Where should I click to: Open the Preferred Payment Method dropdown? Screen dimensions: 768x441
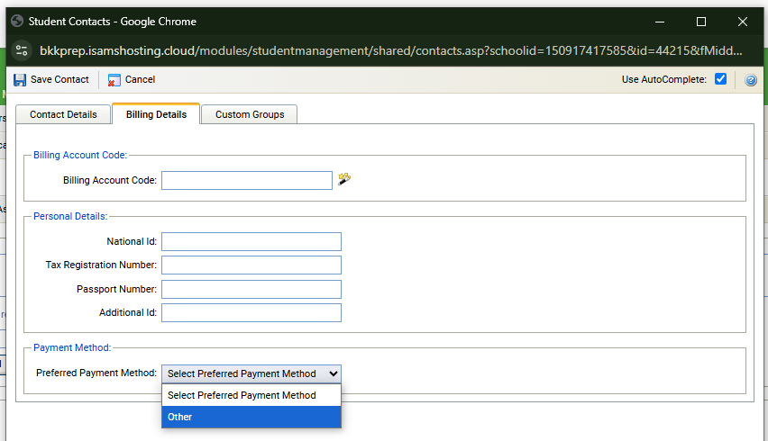coord(251,373)
